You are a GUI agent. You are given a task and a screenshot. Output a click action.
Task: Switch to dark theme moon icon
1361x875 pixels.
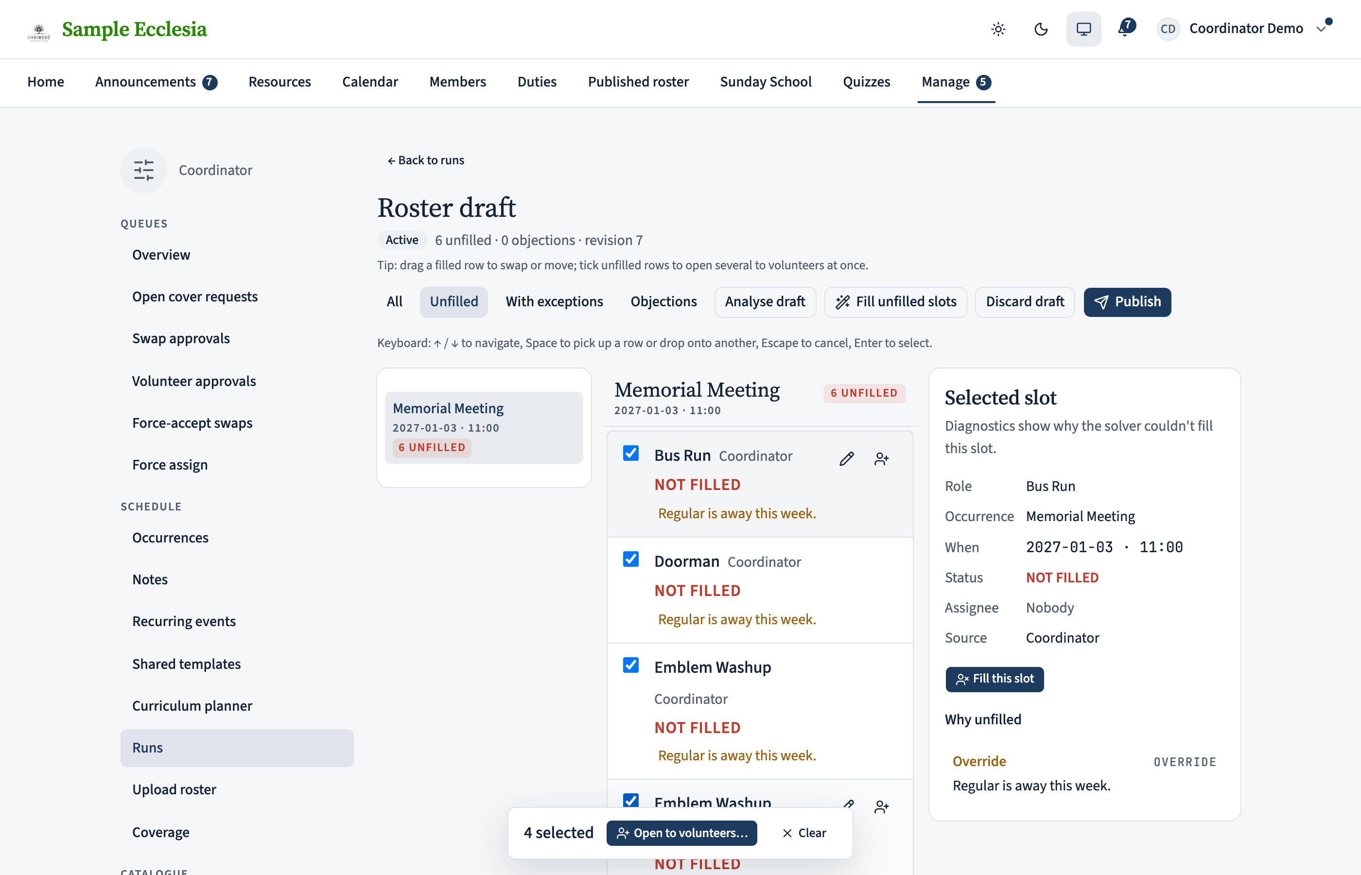click(x=1041, y=29)
